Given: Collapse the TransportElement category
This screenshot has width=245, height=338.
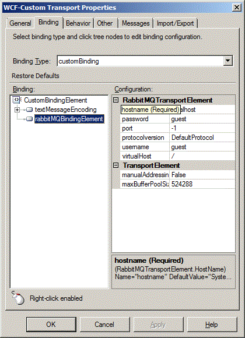Looking at the screenshot, I should point(116,166).
